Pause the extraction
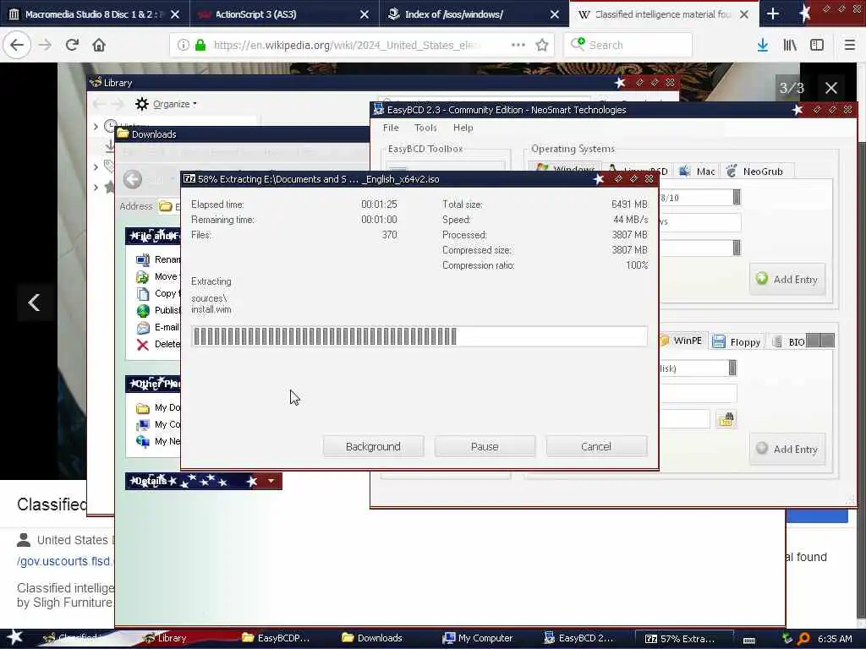The height and width of the screenshot is (649, 866). click(x=485, y=446)
